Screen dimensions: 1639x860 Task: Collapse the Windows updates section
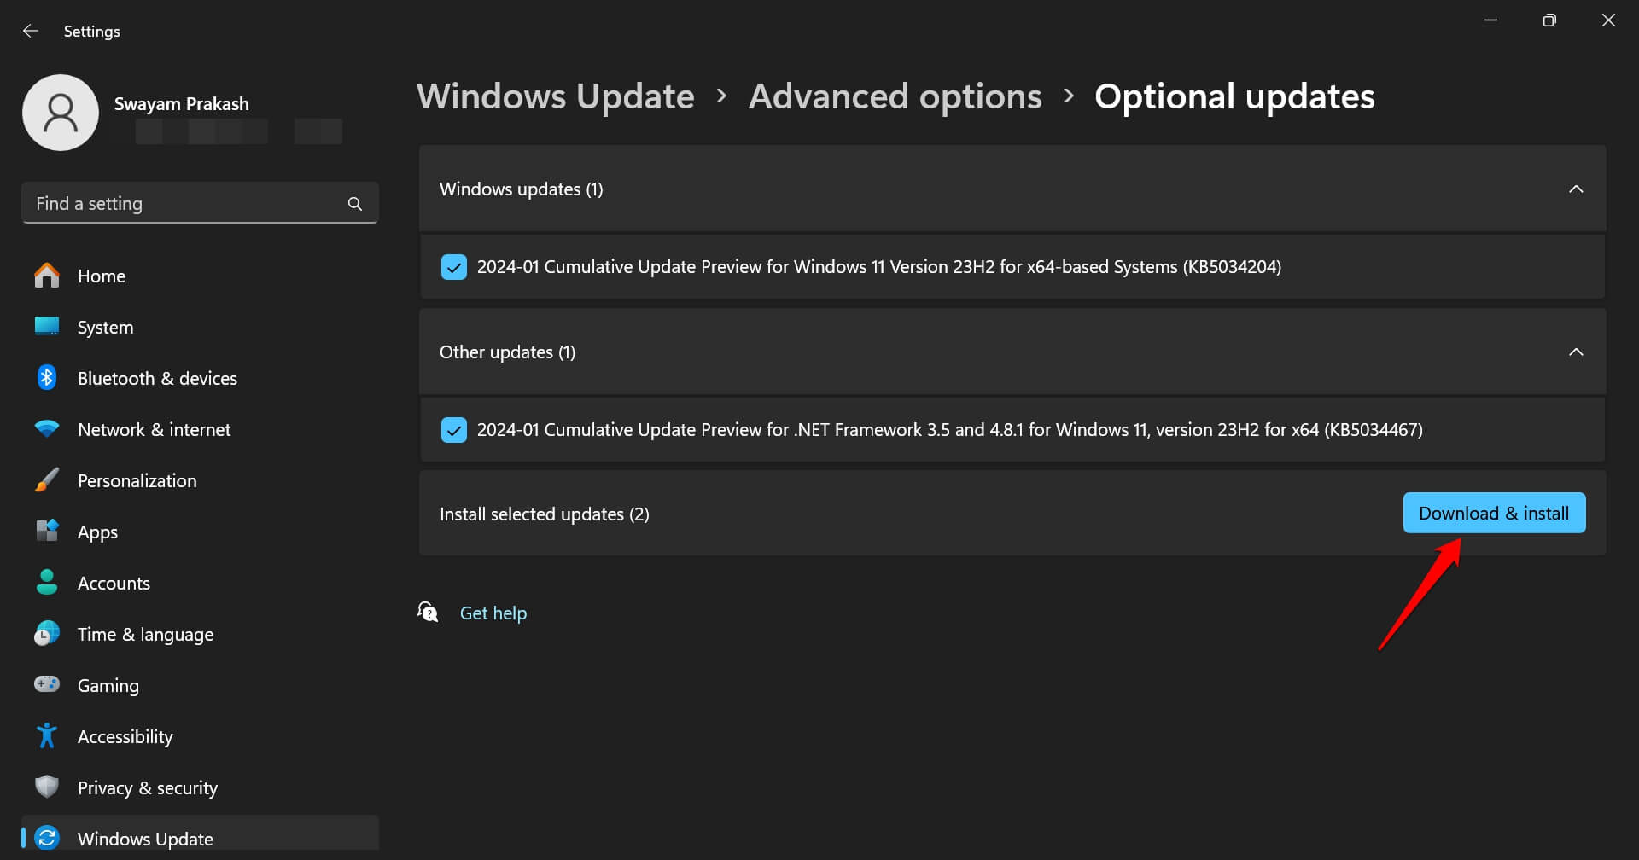click(1576, 189)
